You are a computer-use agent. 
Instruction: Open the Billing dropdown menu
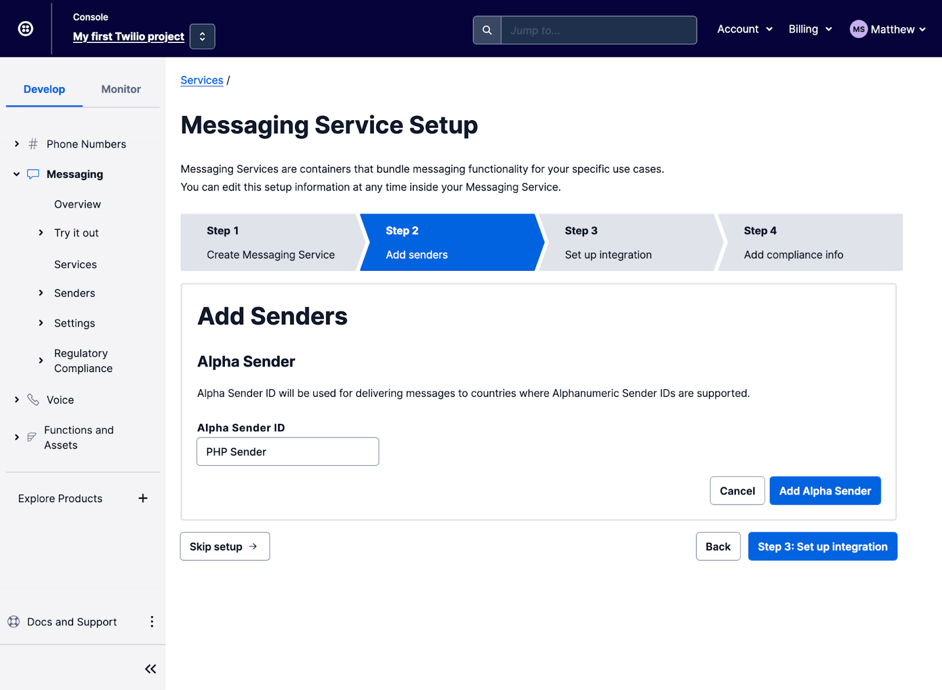pyautogui.click(x=810, y=29)
